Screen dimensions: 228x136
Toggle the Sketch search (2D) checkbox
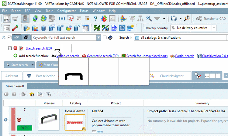[x=10, y=48]
